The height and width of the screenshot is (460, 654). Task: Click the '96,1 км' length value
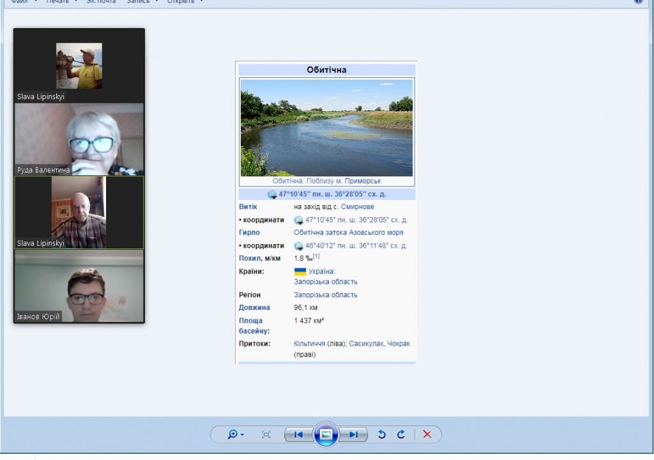coord(305,308)
